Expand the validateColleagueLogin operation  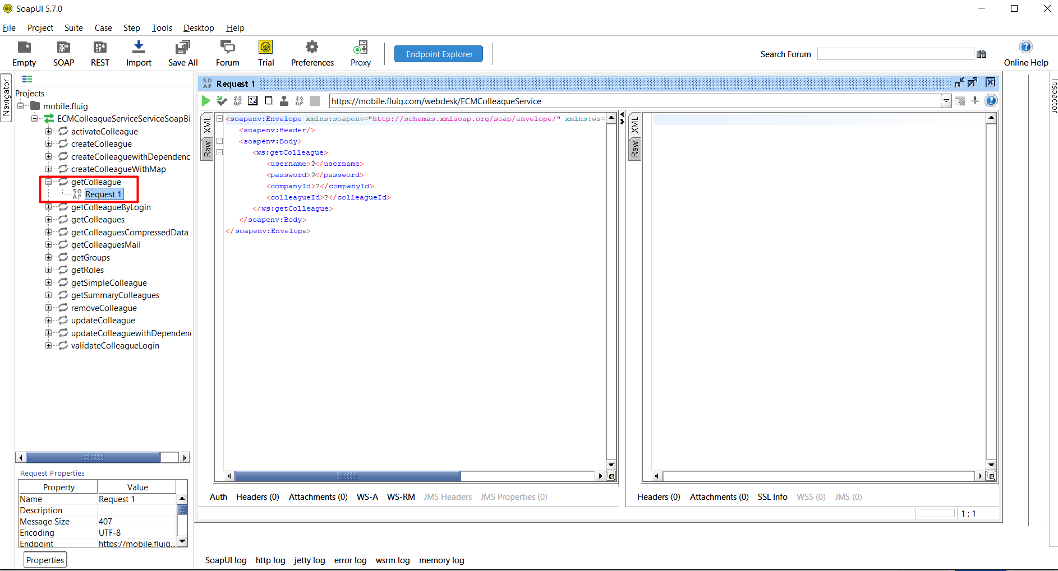[x=49, y=345]
